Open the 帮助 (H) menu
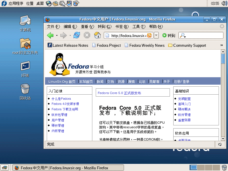 156,27
